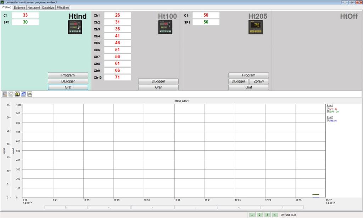Toggle the SP1 series checkbox in the legend
The image size is (363, 218).
(x=328, y=112)
